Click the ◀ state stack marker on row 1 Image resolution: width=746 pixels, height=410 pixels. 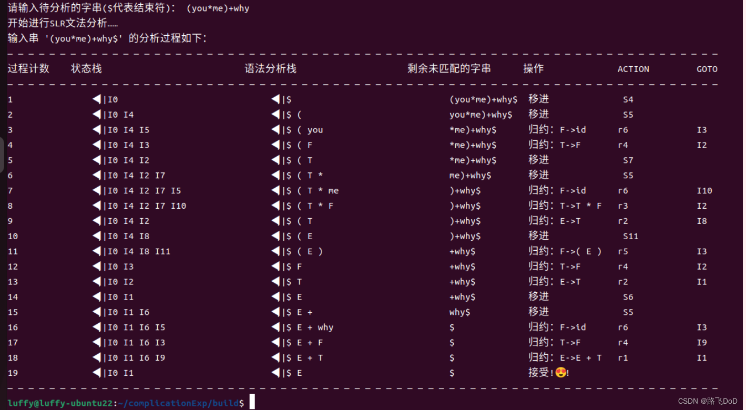click(96, 99)
